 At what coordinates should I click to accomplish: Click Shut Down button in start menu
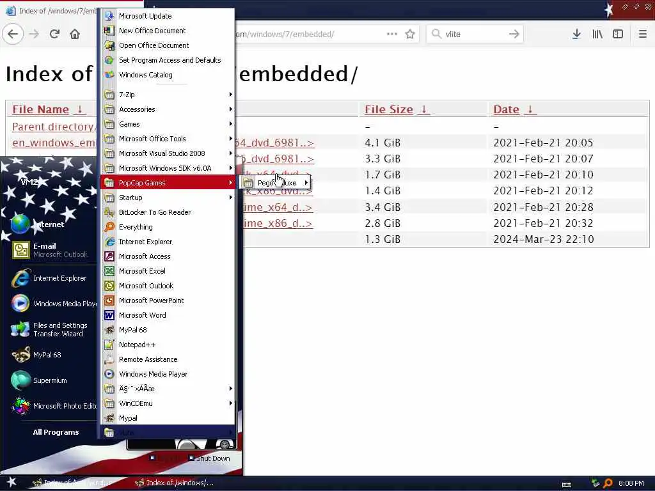[x=209, y=458]
